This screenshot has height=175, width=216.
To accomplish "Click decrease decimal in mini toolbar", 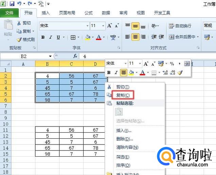I will point(173,72).
